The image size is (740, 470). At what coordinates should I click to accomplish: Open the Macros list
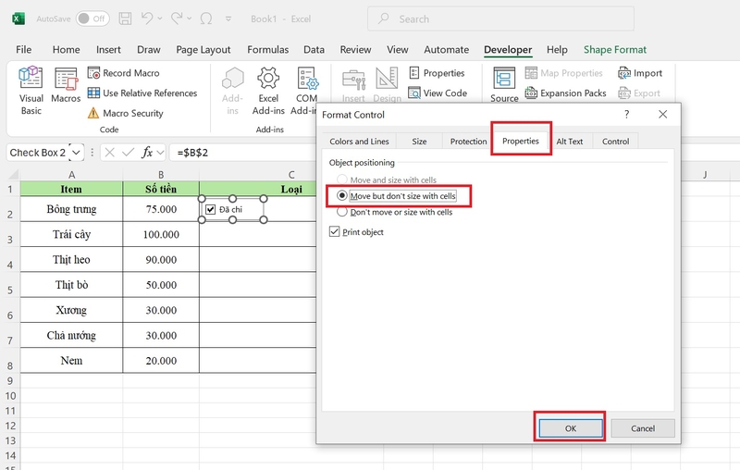(x=66, y=85)
